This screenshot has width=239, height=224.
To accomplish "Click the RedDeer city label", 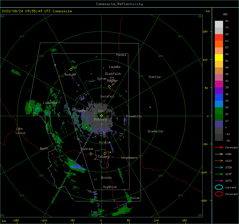I will pyautogui.click(x=113, y=81).
